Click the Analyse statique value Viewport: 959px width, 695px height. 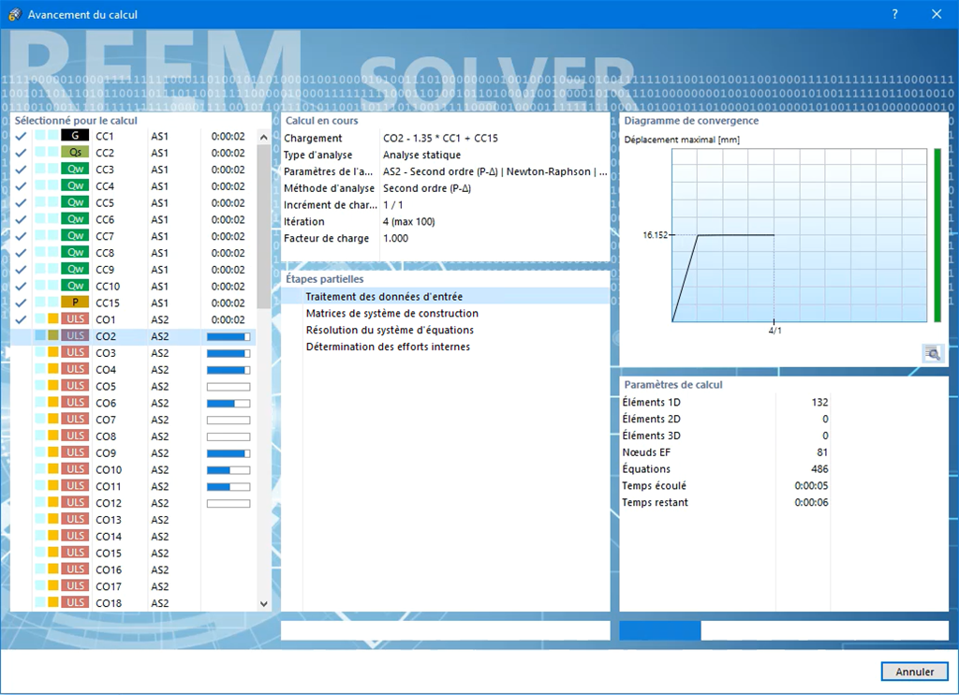(422, 155)
